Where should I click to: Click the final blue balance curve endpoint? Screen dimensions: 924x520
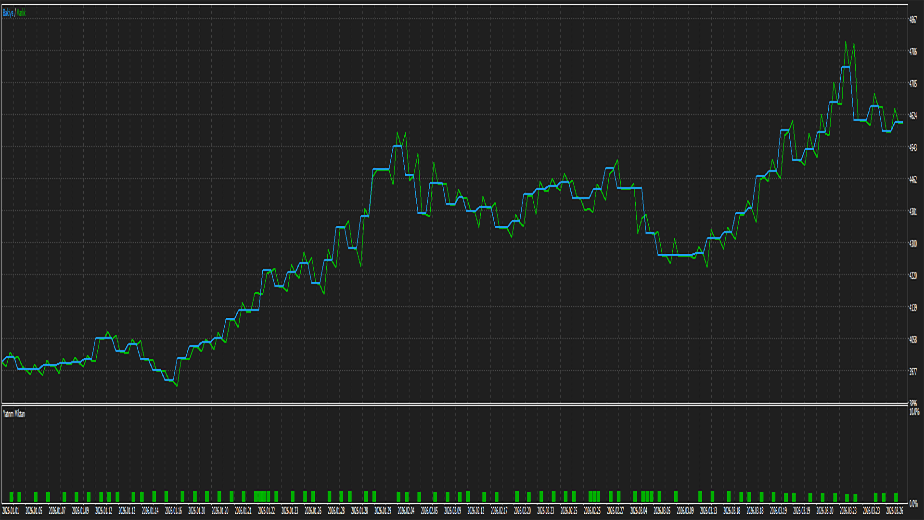[x=902, y=123]
